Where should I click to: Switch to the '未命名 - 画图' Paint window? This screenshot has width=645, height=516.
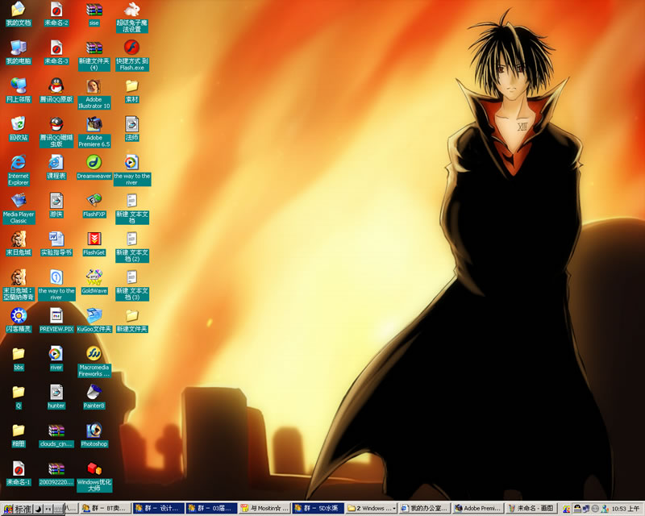[530, 509]
